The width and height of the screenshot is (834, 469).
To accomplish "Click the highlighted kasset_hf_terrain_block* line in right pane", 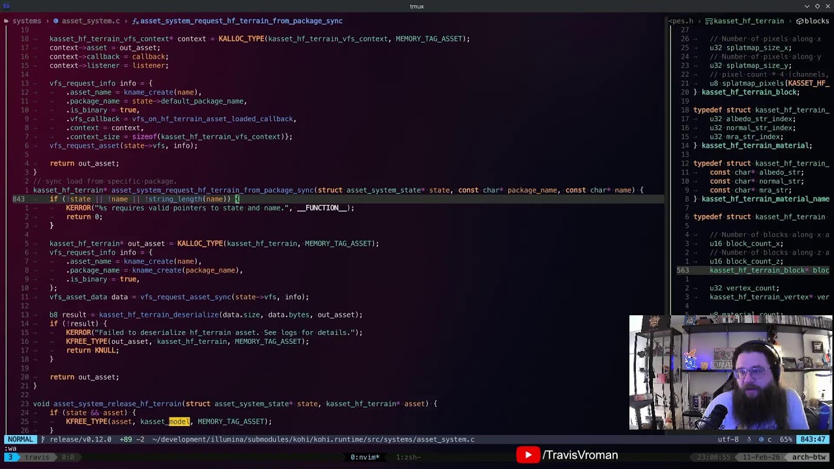I will 769,270.
